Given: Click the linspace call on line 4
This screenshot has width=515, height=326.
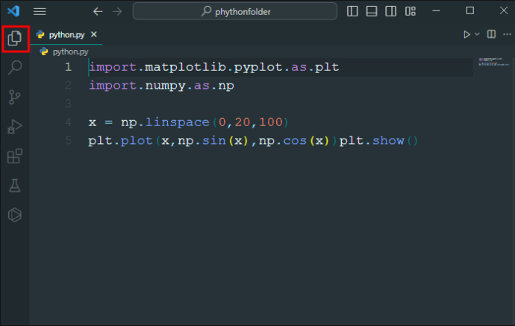Looking at the screenshot, I should (178, 122).
